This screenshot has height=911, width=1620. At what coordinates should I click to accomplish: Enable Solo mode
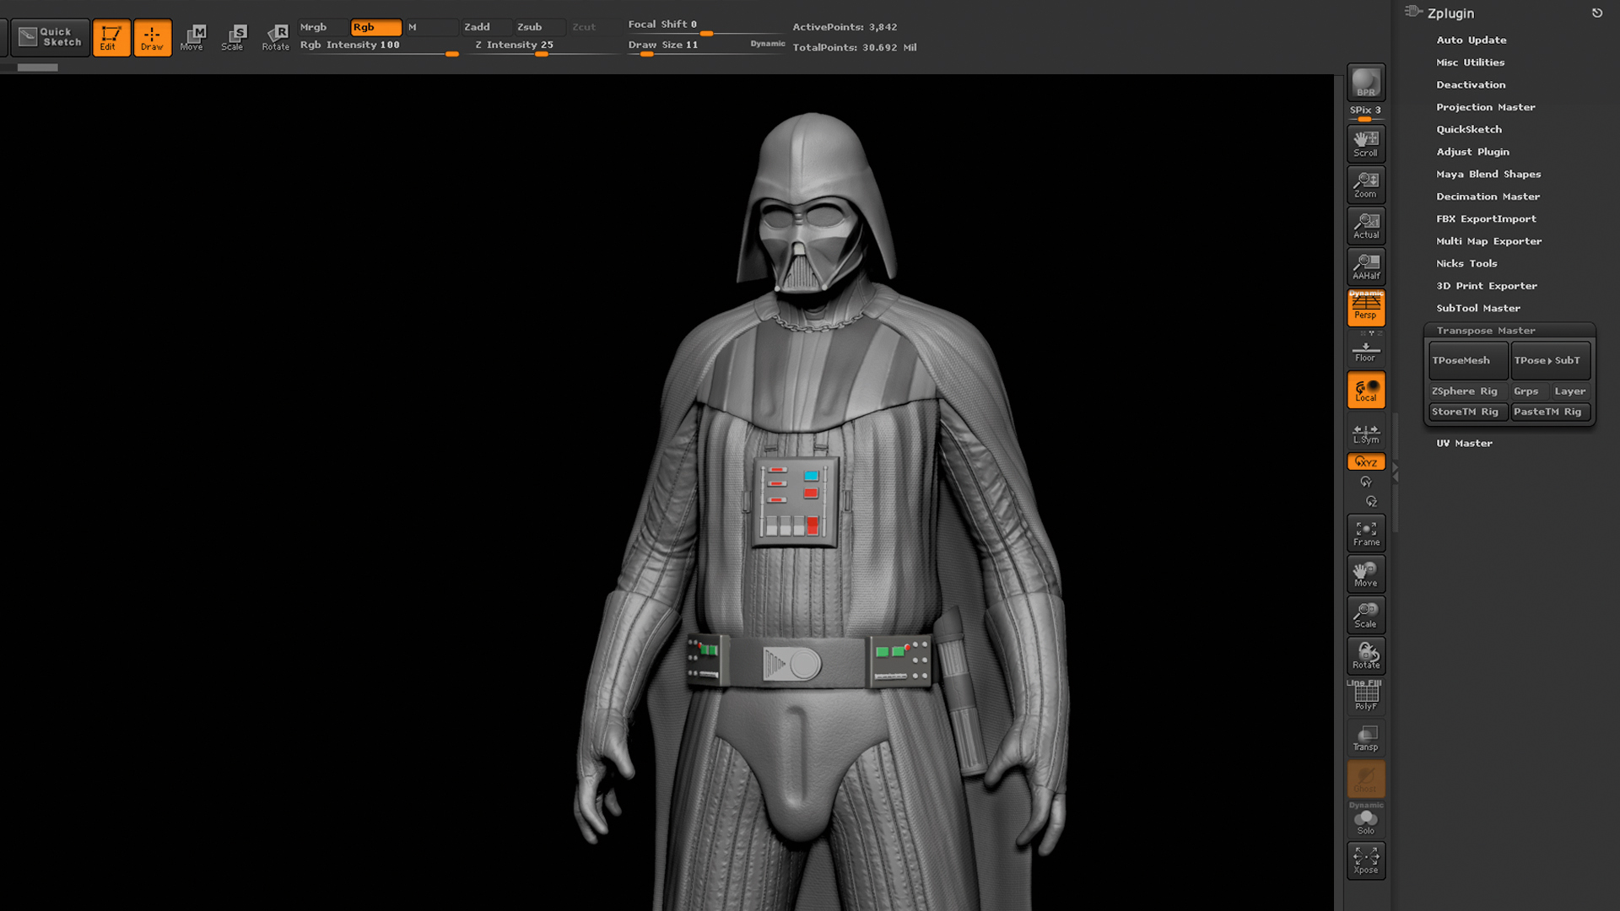(x=1366, y=820)
